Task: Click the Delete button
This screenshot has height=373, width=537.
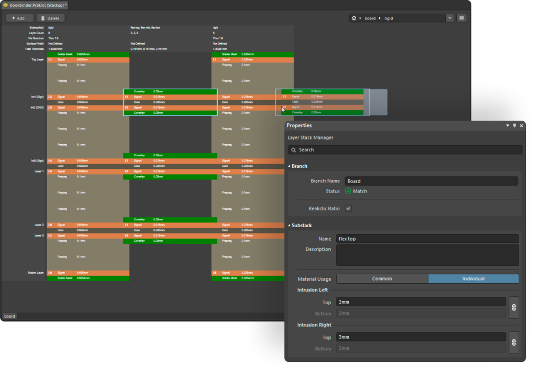Action: (x=50, y=18)
